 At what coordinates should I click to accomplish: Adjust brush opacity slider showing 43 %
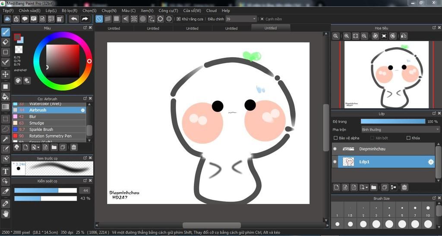coord(45,198)
